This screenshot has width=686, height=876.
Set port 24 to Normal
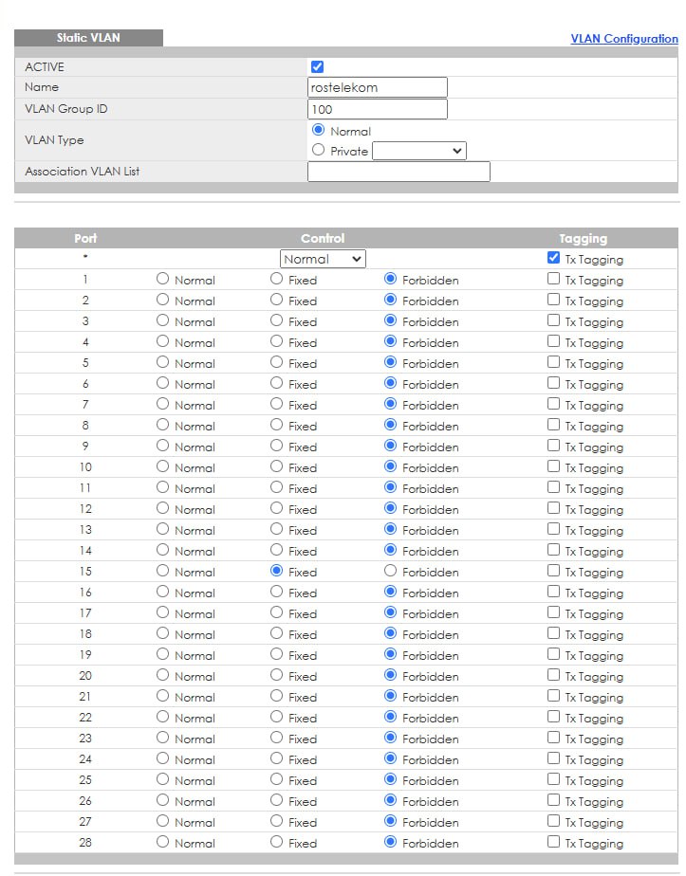pyautogui.click(x=162, y=758)
